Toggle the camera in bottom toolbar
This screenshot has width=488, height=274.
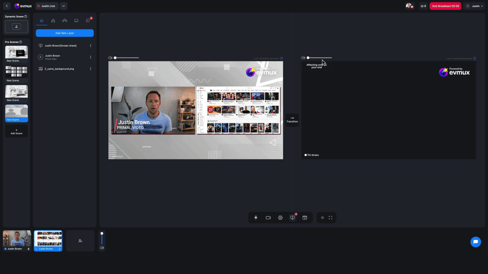click(x=268, y=217)
